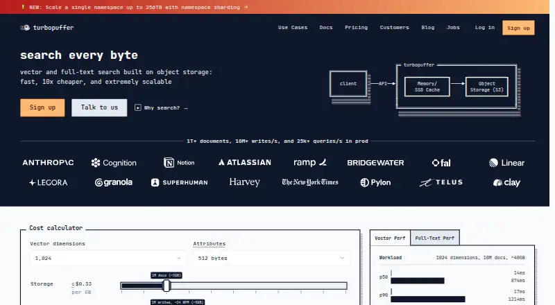This screenshot has width=555, height=305.
Task: Open the Bridgewater customer logo
Action: [375, 163]
